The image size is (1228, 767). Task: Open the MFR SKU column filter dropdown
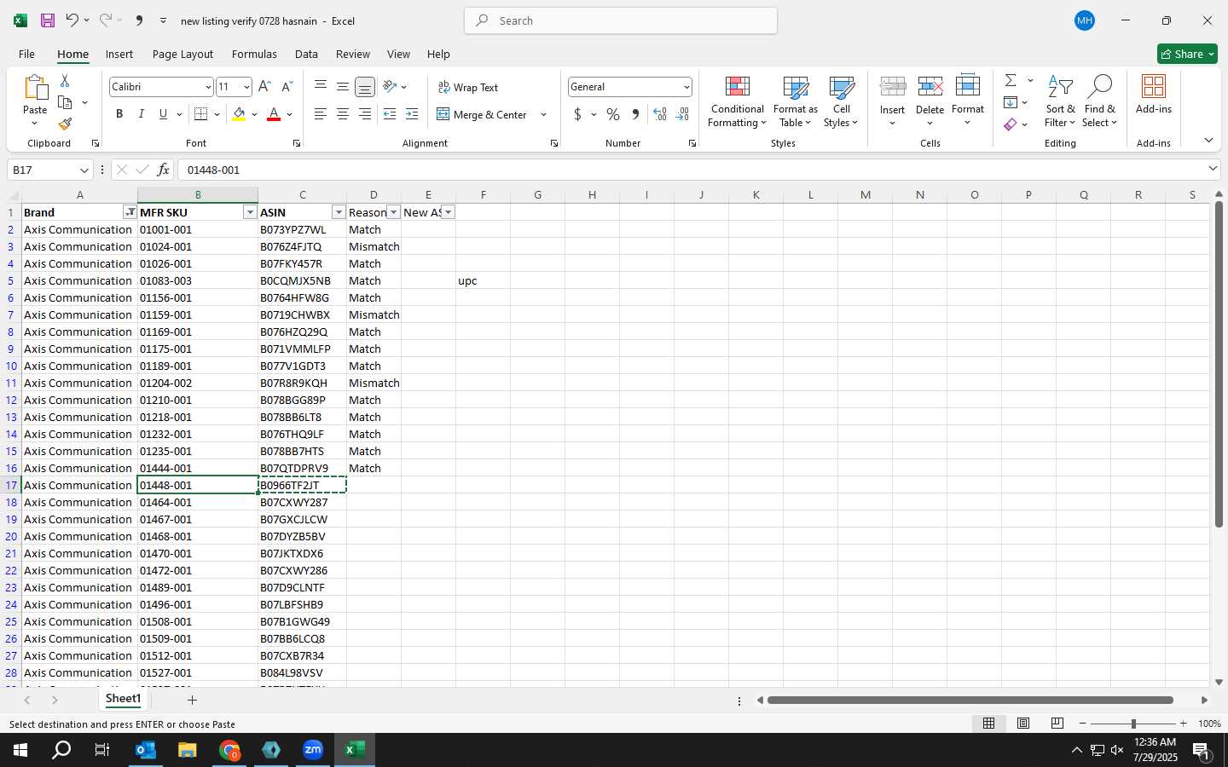250,212
